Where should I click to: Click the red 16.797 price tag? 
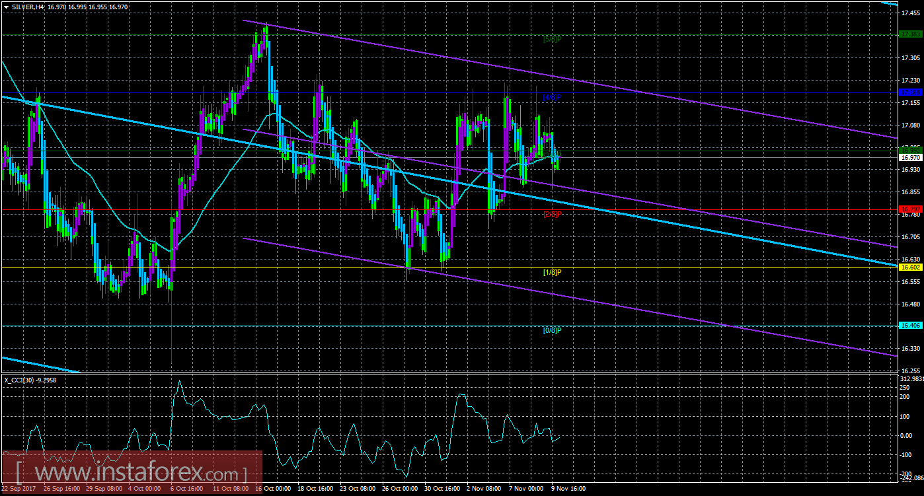[x=910, y=209]
